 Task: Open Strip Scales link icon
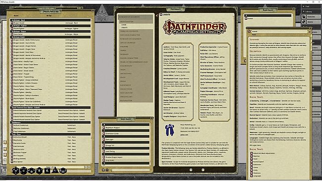(x=104, y=160)
